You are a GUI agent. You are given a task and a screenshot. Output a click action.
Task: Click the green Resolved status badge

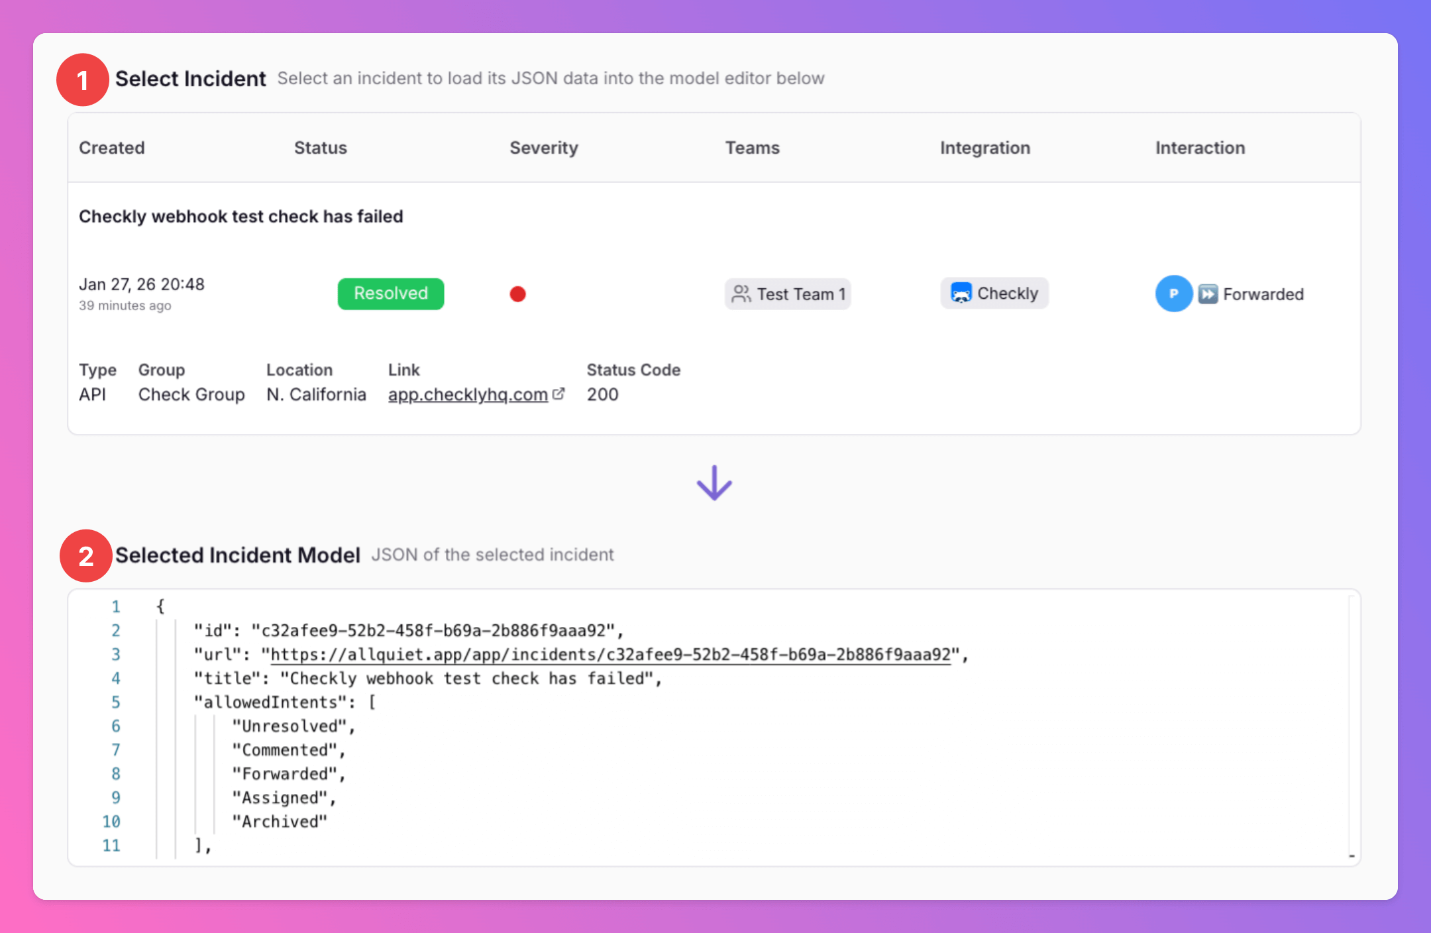click(390, 294)
